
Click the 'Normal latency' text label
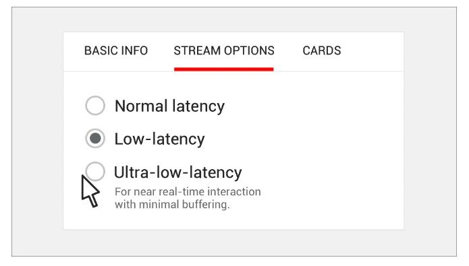tap(169, 106)
